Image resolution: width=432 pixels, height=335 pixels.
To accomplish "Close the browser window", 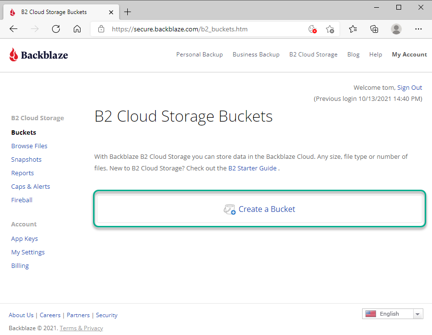I will tap(421, 7).
